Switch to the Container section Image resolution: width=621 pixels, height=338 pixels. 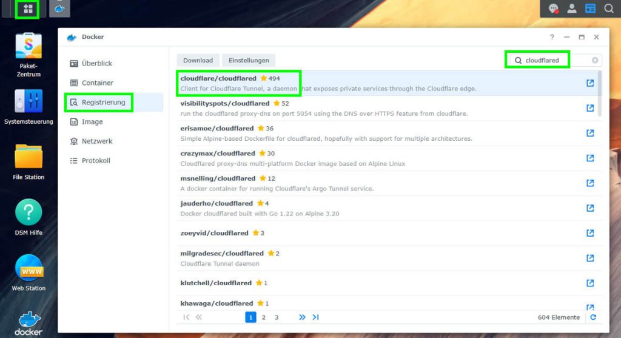(114, 83)
